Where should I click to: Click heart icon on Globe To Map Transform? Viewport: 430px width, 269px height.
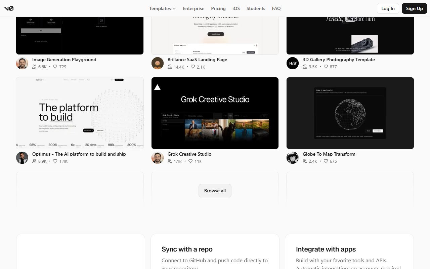(x=326, y=161)
